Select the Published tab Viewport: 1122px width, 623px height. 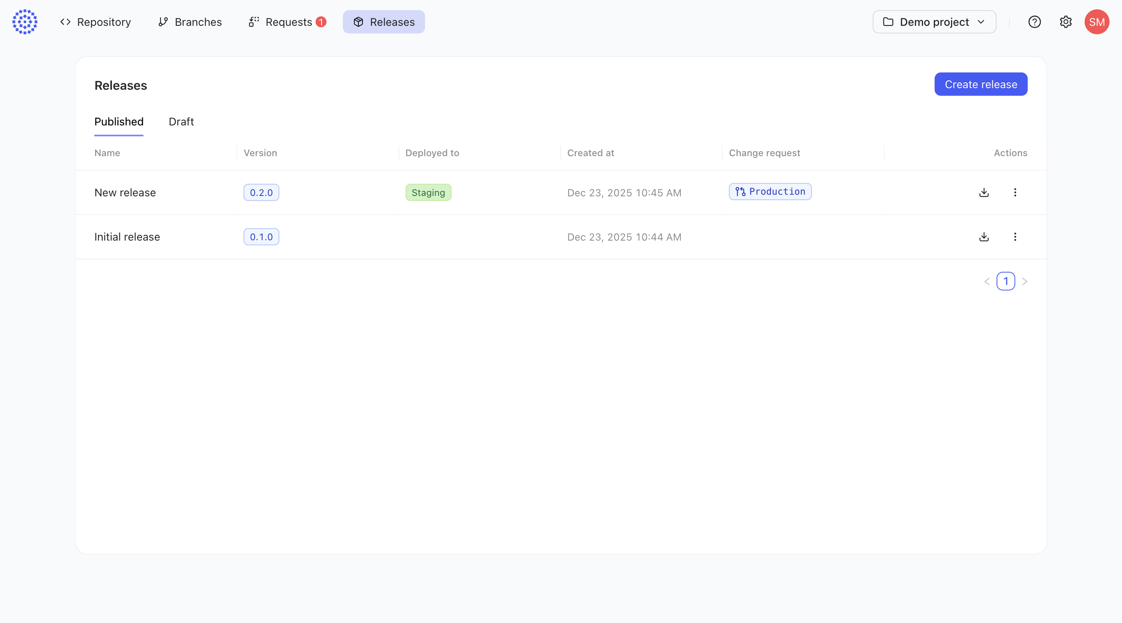[119, 121]
